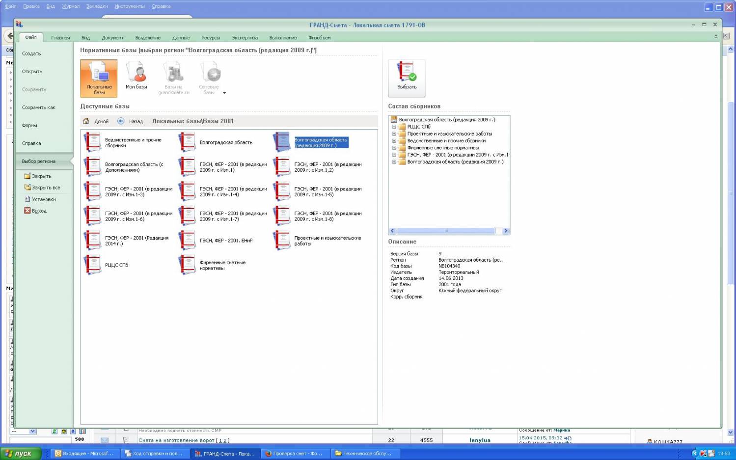This screenshot has width=736, height=460.
Task: Expand Ведомственные и прочие сборники tree node
Action: click(394, 141)
